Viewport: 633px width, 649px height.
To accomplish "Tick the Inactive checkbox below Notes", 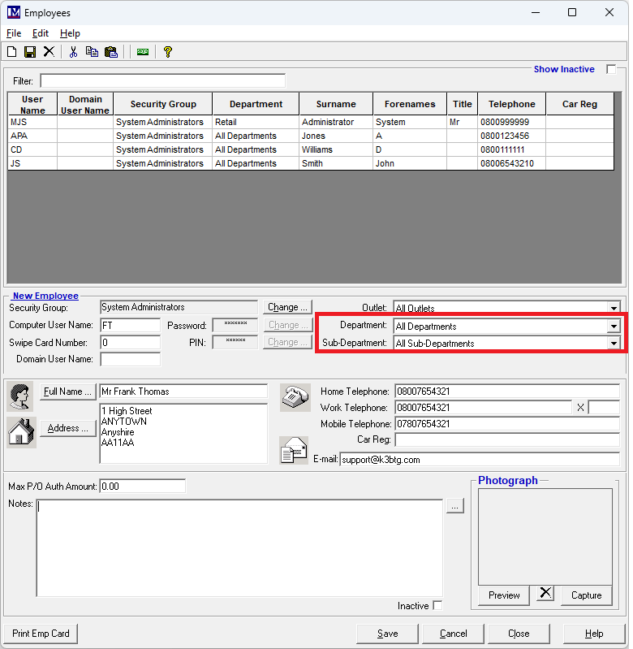I will point(437,606).
